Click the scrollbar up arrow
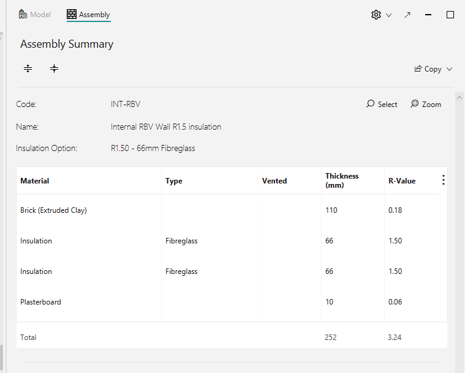 pos(459,97)
